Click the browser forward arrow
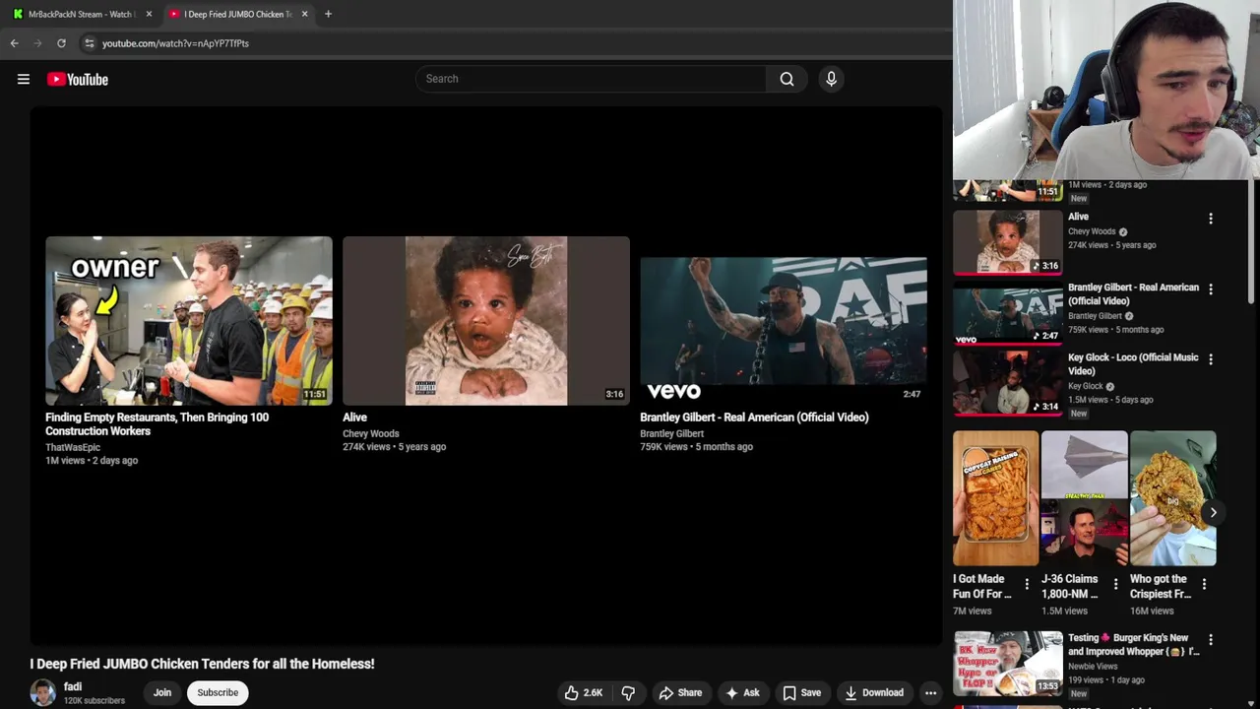This screenshot has width=1260, height=709. (37, 43)
